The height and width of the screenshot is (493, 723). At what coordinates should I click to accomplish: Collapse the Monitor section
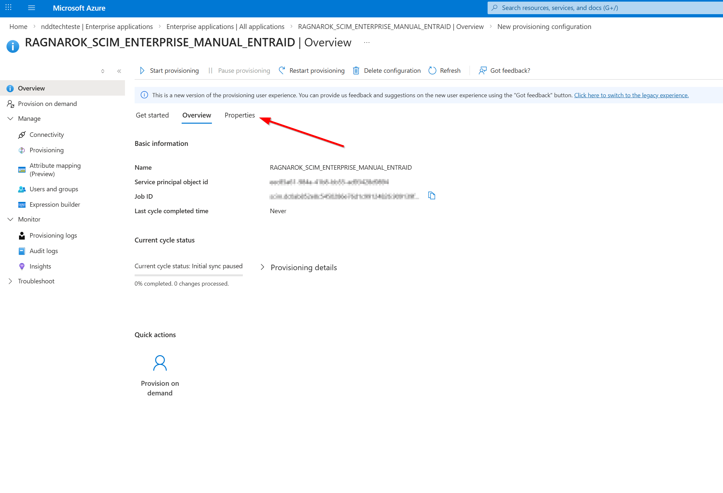[x=10, y=219]
